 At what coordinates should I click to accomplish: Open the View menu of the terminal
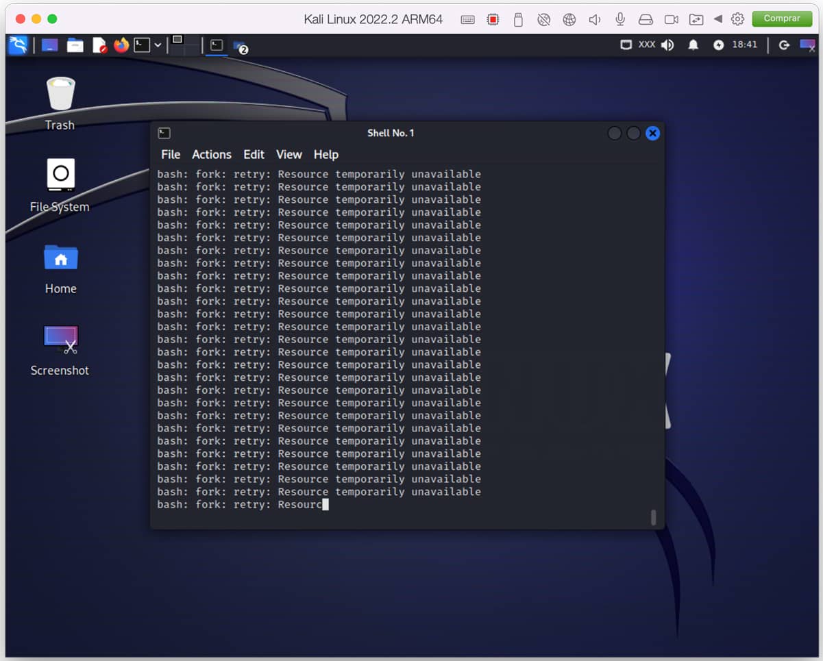(x=288, y=154)
